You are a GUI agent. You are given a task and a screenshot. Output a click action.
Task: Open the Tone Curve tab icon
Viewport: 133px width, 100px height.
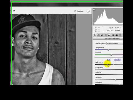click(x=98, y=35)
